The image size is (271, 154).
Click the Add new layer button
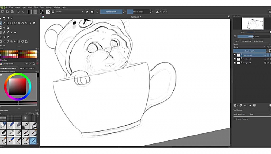[x=235, y=105]
